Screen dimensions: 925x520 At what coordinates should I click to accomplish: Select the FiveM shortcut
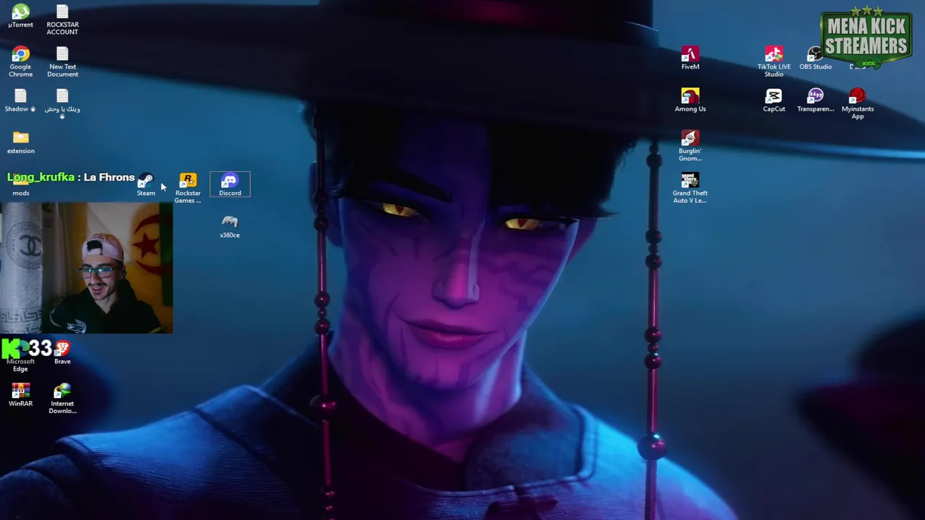690,58
